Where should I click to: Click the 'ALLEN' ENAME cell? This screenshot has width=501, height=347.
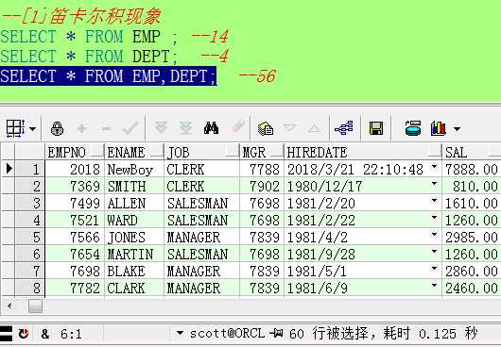click(x=134, y=204)
